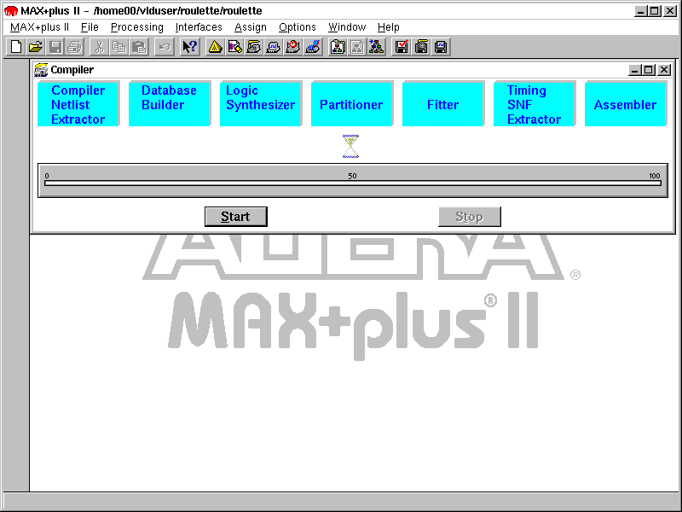Open the Processing menu
This screenshot has height=512, width=682.
click(137, 27)
